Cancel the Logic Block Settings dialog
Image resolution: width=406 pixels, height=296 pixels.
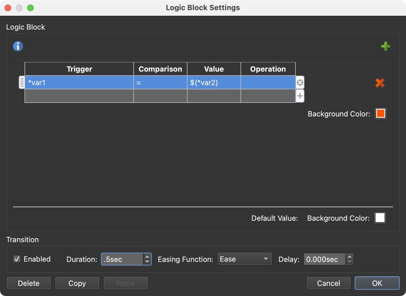329,283
